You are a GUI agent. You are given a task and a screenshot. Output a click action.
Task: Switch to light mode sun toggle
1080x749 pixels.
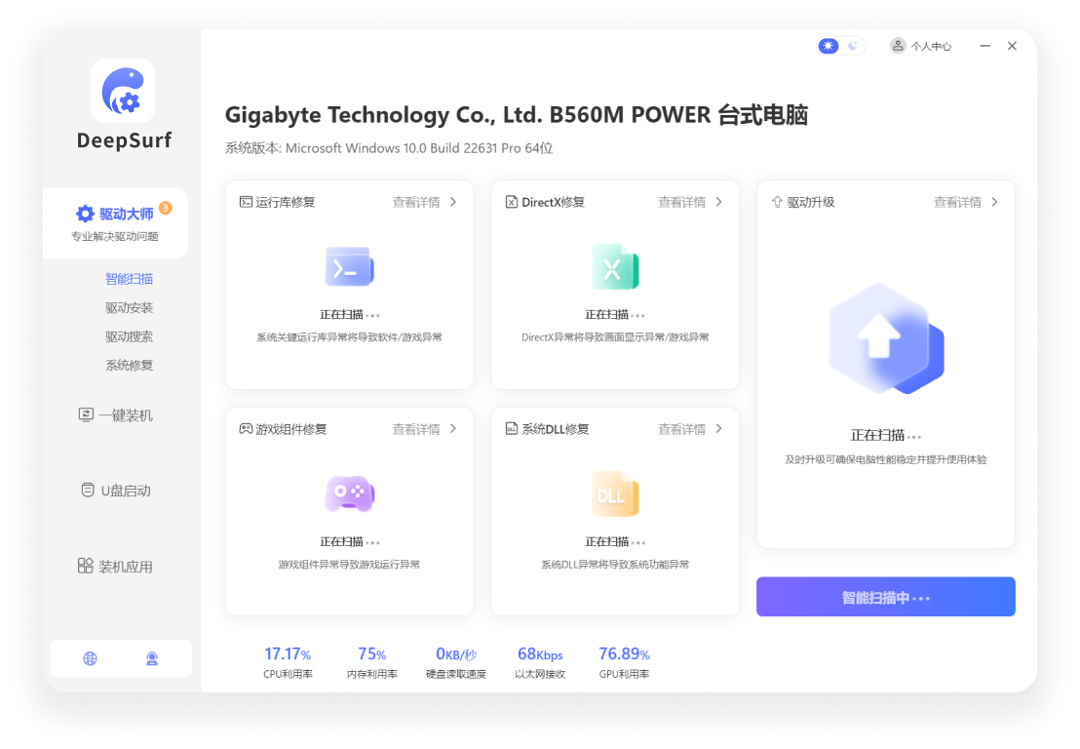(x=829, y=46)
